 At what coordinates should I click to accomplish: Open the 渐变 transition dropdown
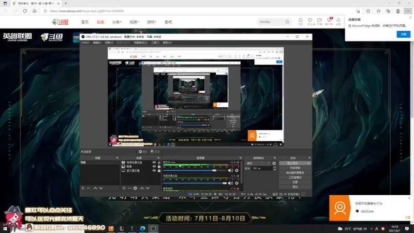click(258, 163)
